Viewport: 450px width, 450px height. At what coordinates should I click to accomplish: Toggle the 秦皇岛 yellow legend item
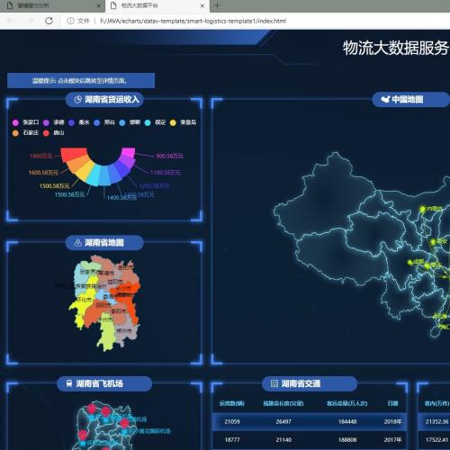pos(183,122)
